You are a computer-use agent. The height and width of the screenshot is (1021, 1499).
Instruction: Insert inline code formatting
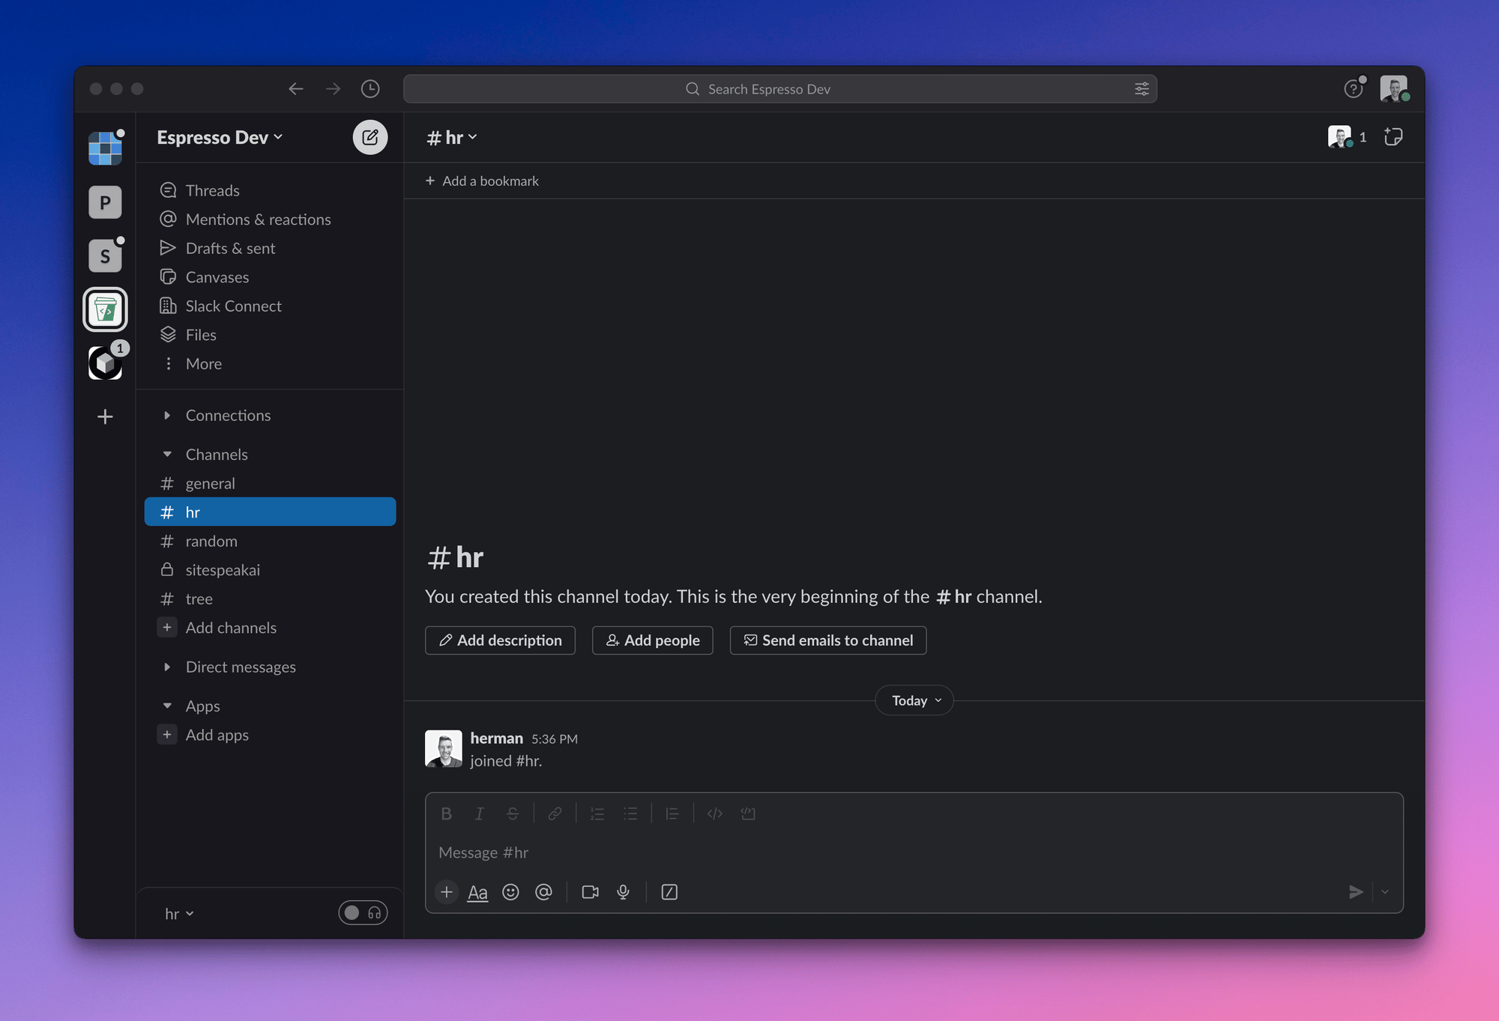click(x=715, y=814)
